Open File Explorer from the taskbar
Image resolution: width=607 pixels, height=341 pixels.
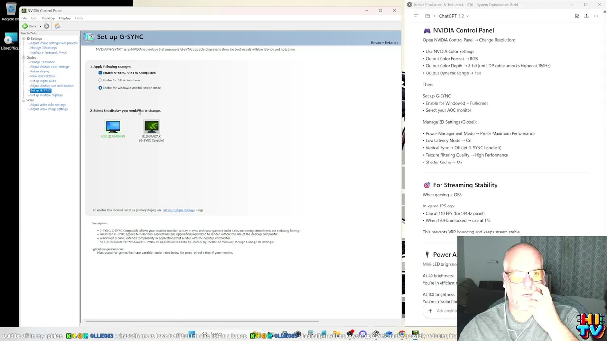[x=337, y=335]
